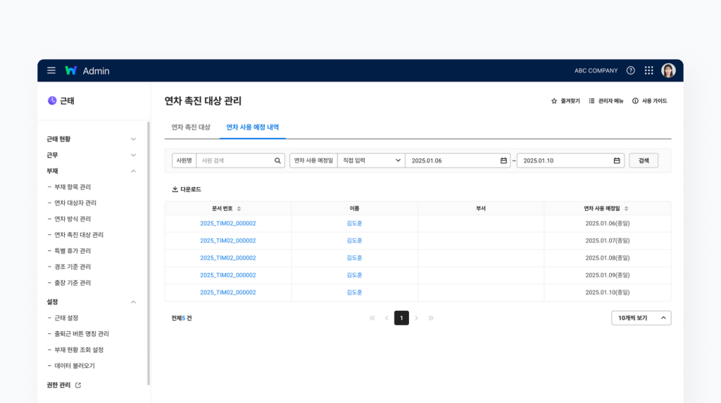Open 관리자 메뉴 admin menu
This screenshot has height=403, width=721.
pyautogui.click(x=606, y=101)
